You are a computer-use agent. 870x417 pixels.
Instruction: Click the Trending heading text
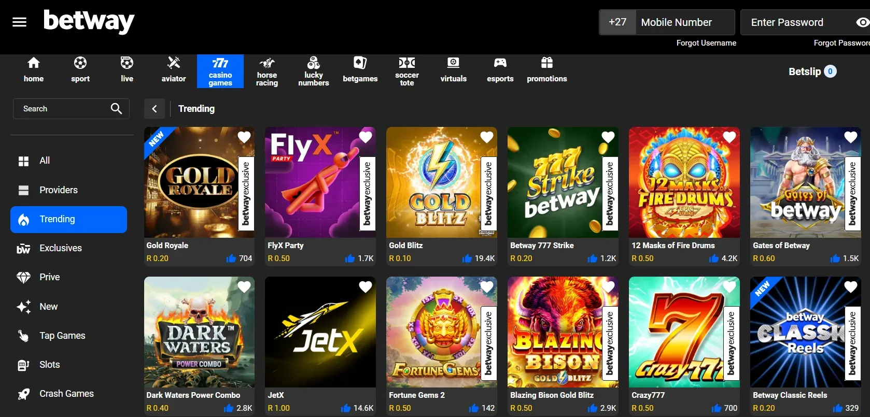197,109
